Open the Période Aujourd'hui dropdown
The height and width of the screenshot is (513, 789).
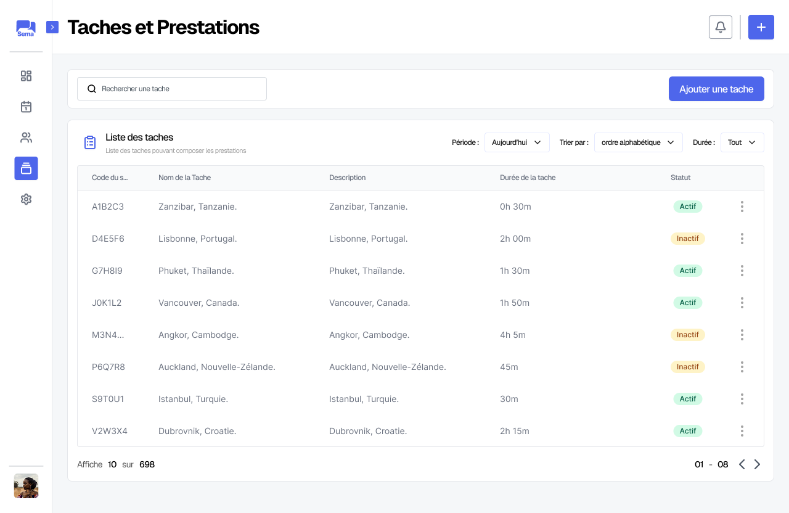(517, 142)
